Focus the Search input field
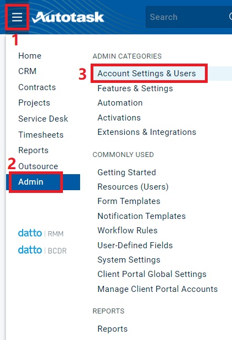The height and width of the screenshot is (340, 232). pyautogui.click(x=189, y=17)
